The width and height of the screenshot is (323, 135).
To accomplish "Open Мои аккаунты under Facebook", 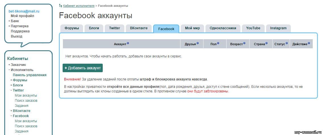I will pyautogui.click(x=26, y=121).
